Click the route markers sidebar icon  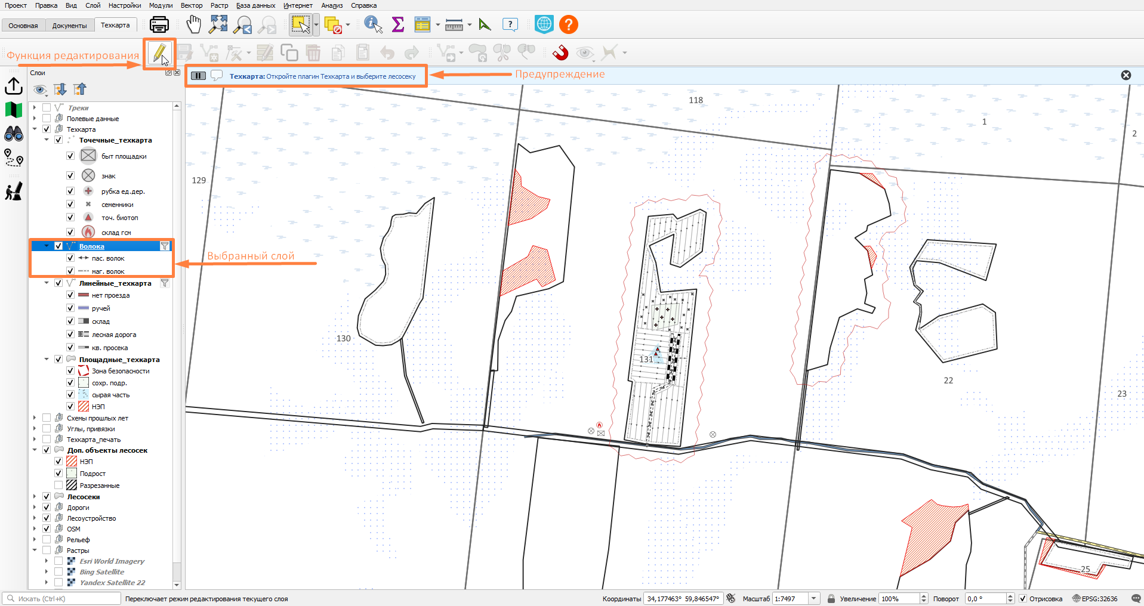click(x=14, y=157)
